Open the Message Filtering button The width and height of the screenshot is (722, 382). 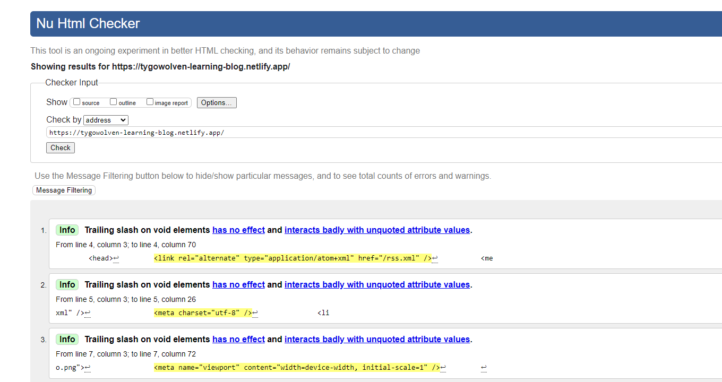[x=64, y=190]
